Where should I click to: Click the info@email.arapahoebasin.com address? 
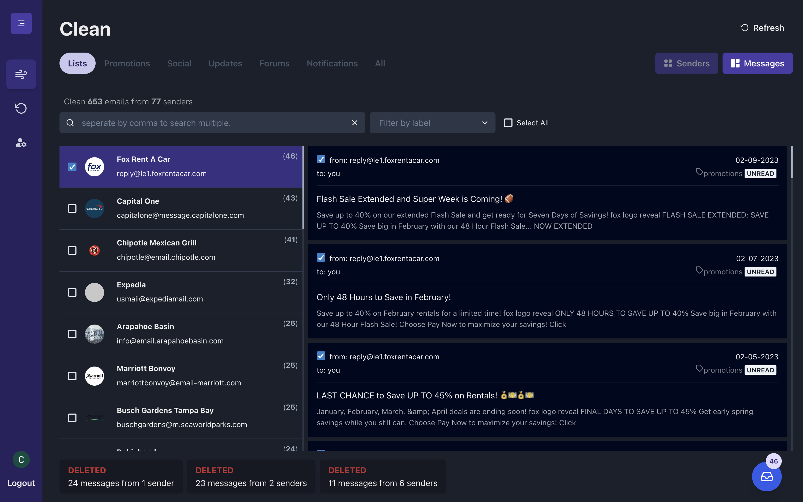pos(170,341)
